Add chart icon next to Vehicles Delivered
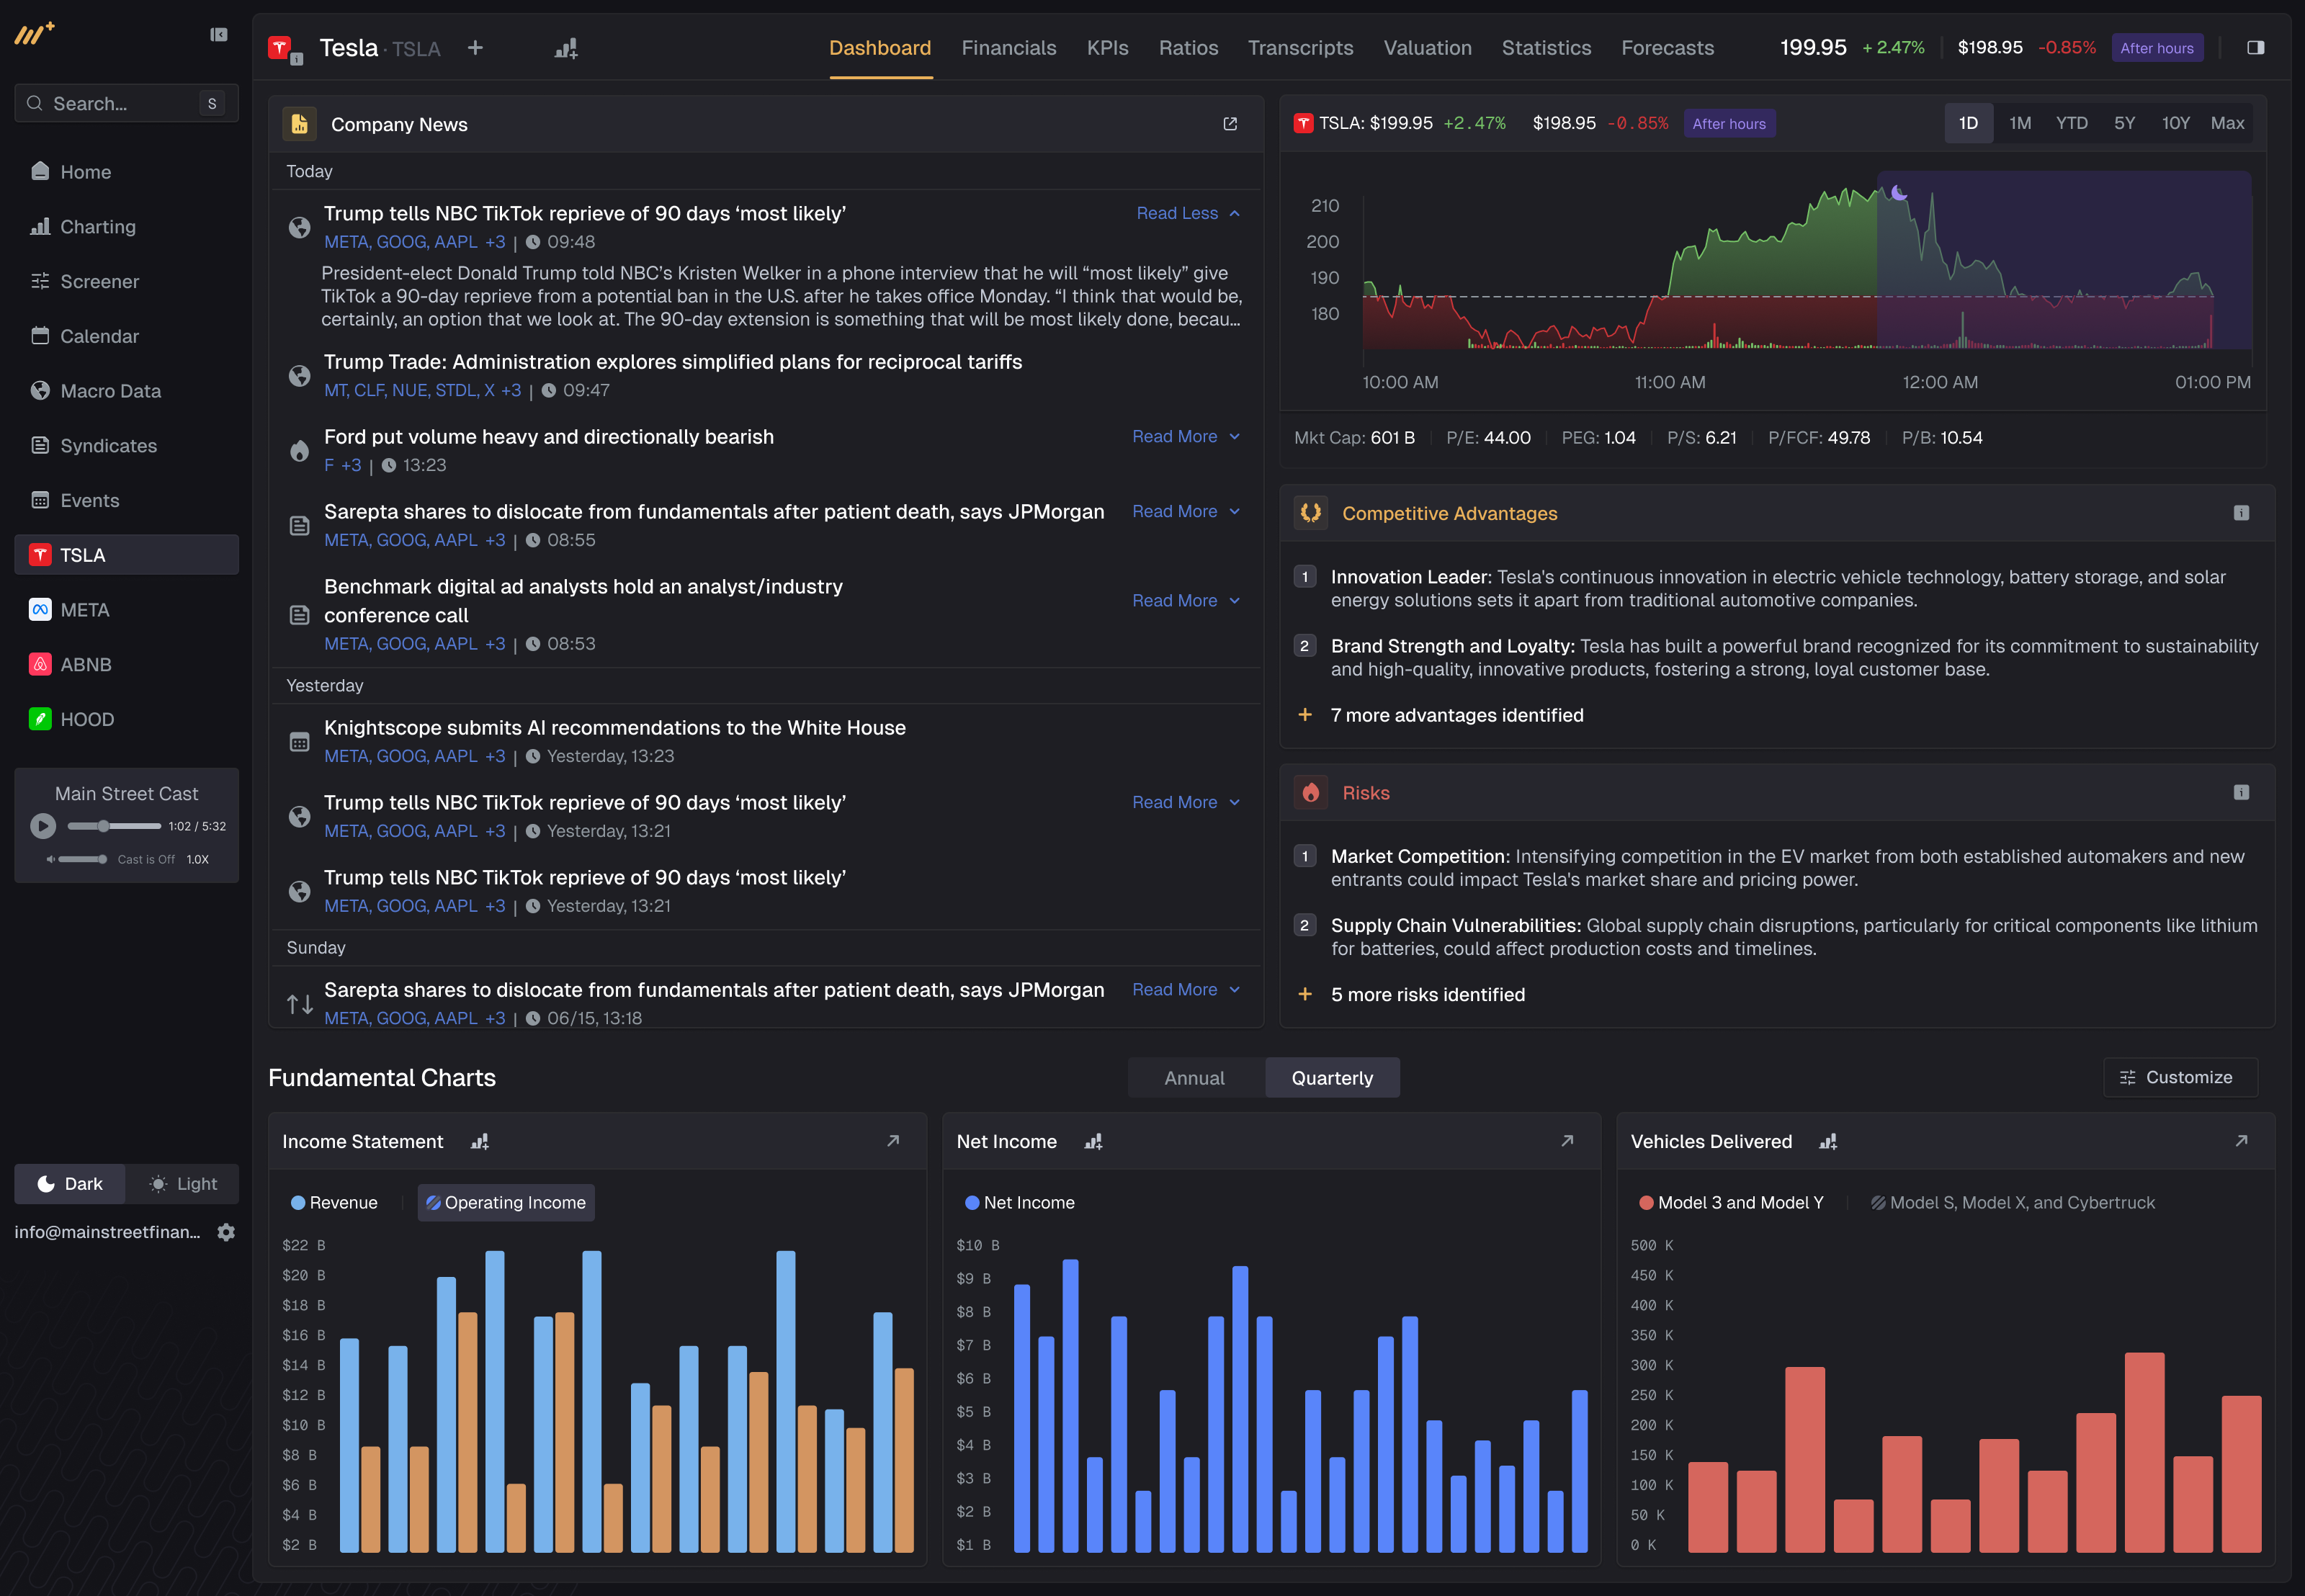 pyautogui.click(x=1828, y=1141)
